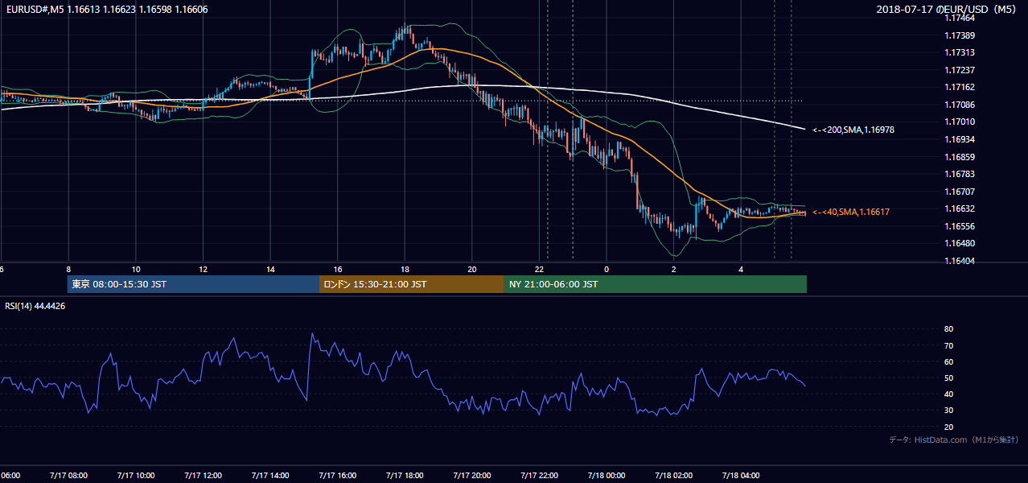This screenshot has height=483, width=1028.
Task: Click hour label 14 under price chart
Action: [270, 269]
